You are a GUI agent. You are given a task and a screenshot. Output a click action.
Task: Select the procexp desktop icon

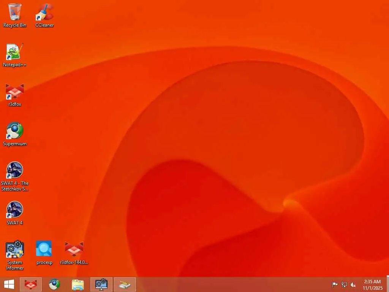click(x=44, y=253)
